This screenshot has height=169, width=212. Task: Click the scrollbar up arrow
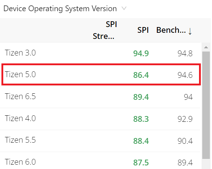206,47
